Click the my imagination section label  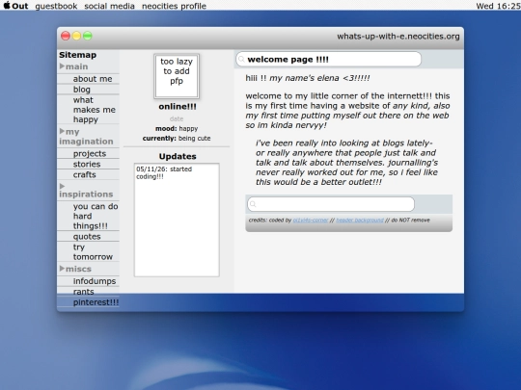tap(86, 137)
